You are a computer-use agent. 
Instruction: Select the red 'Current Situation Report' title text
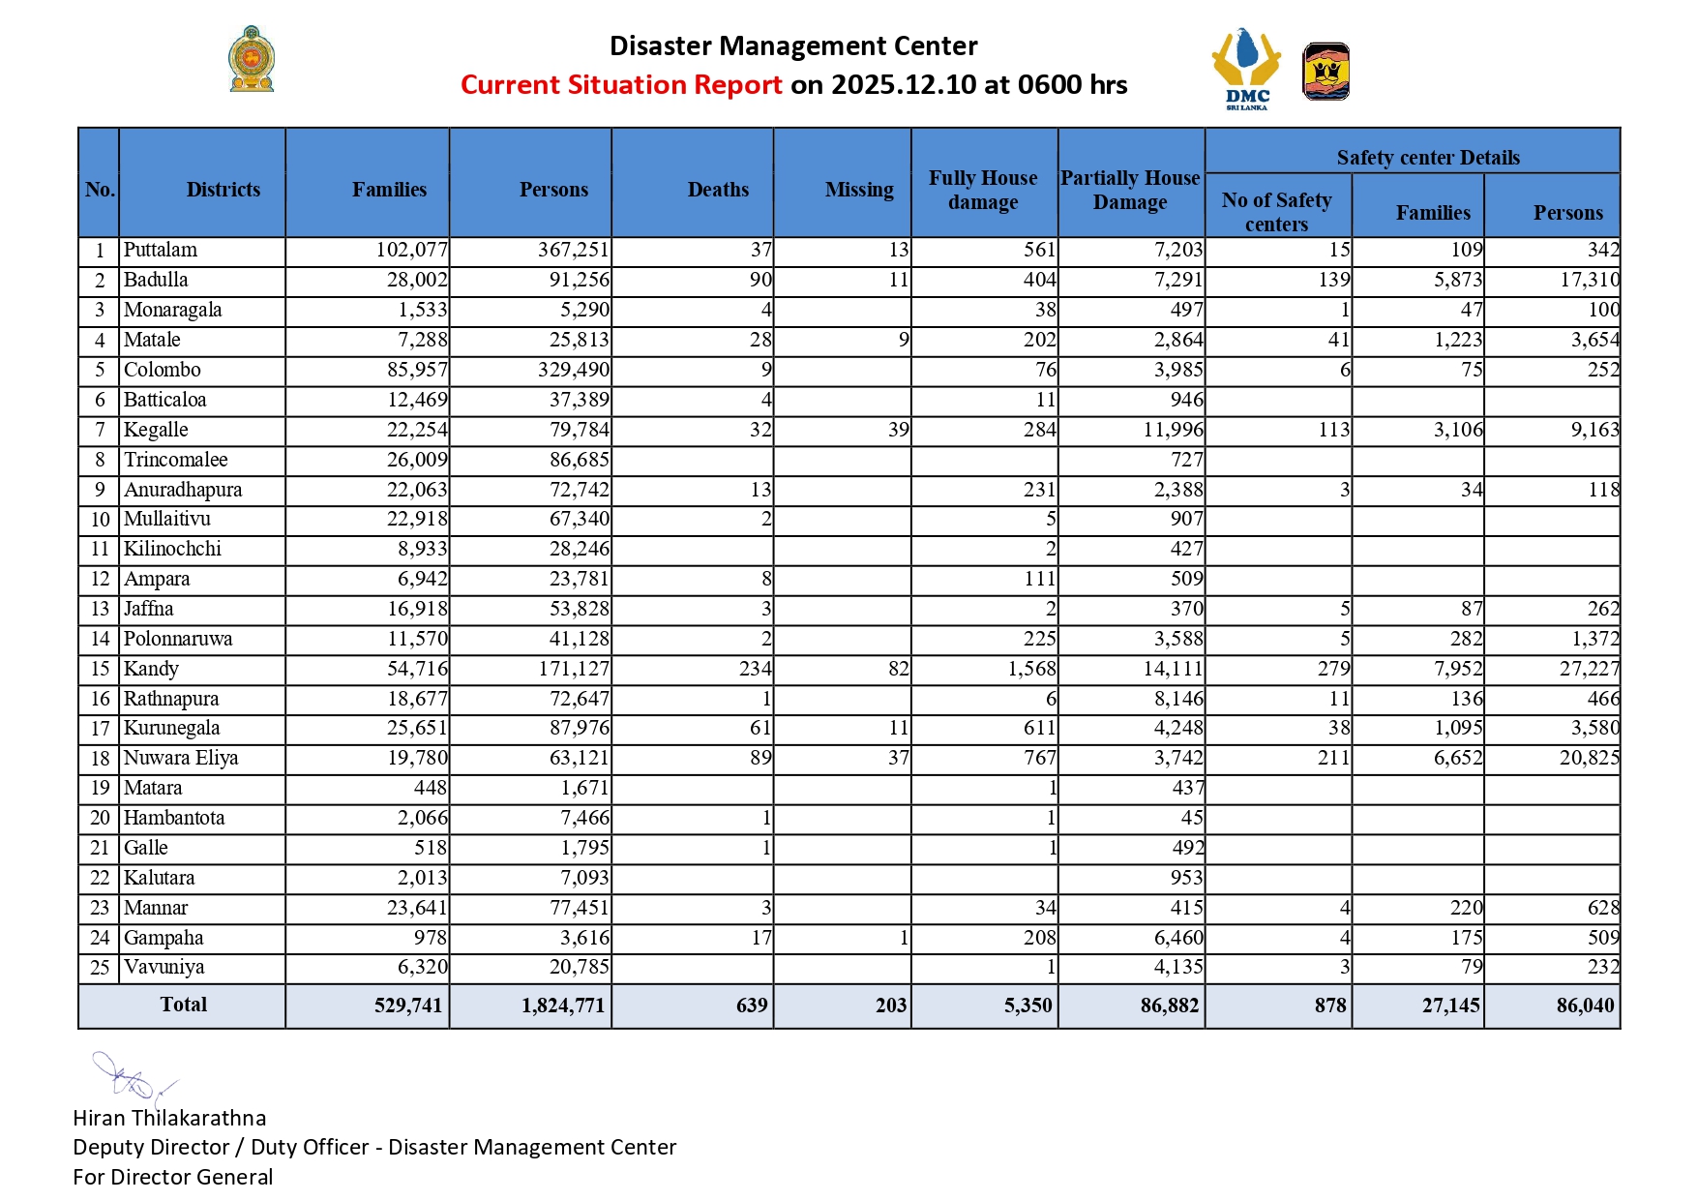(x=621, y=85)
